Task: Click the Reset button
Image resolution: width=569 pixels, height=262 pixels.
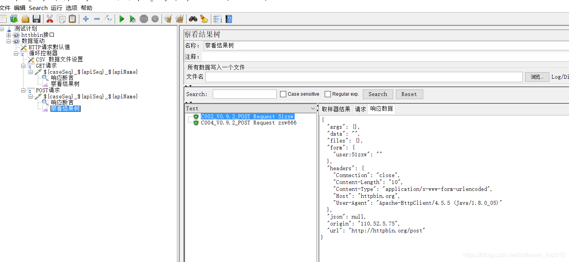Action: [409, 94]
